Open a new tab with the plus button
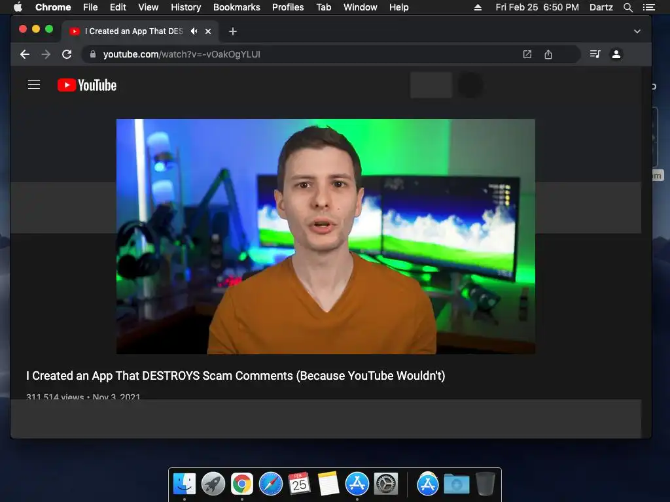 [232, 31]
